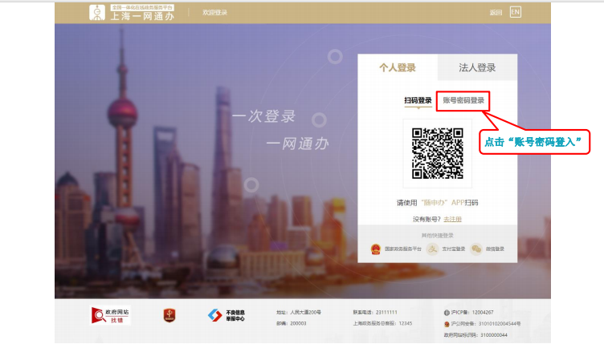Click the 沪公网安备 police badge icon

coord(447,323)
